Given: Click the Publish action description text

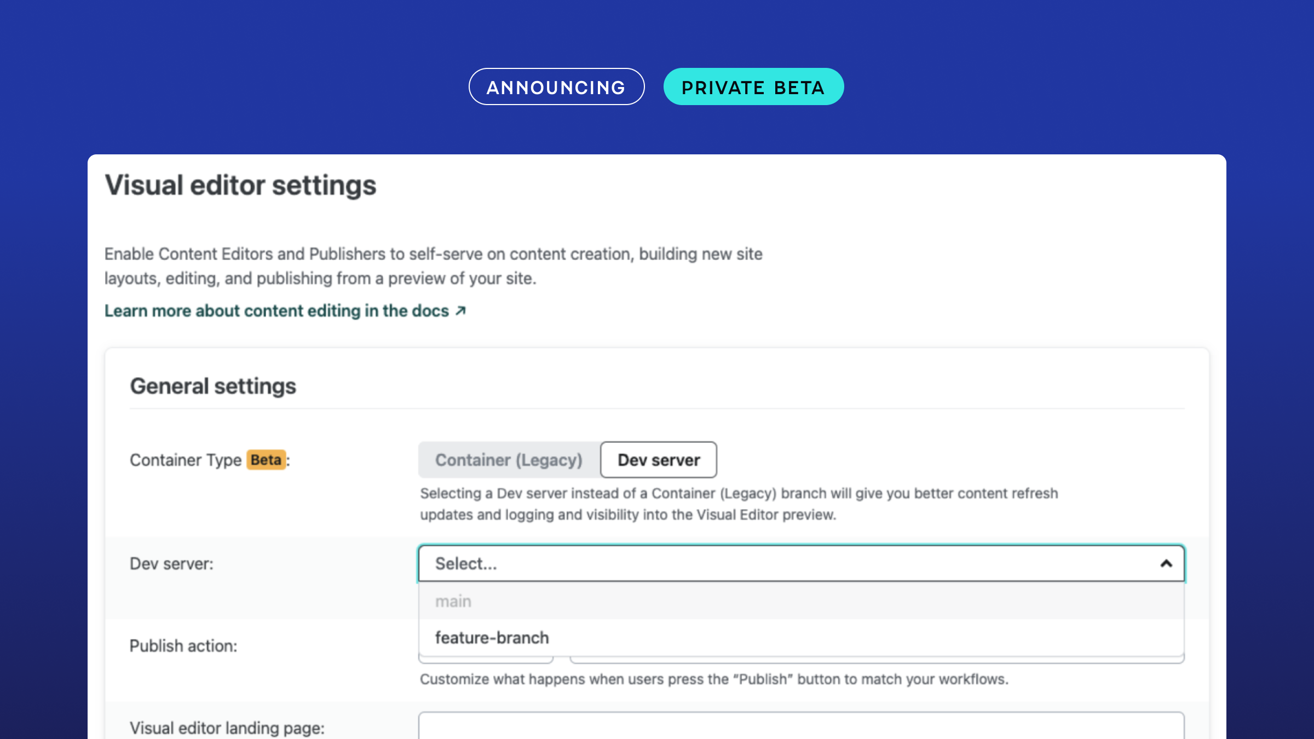Looking at the screenshot, I should tap(713, 679).
